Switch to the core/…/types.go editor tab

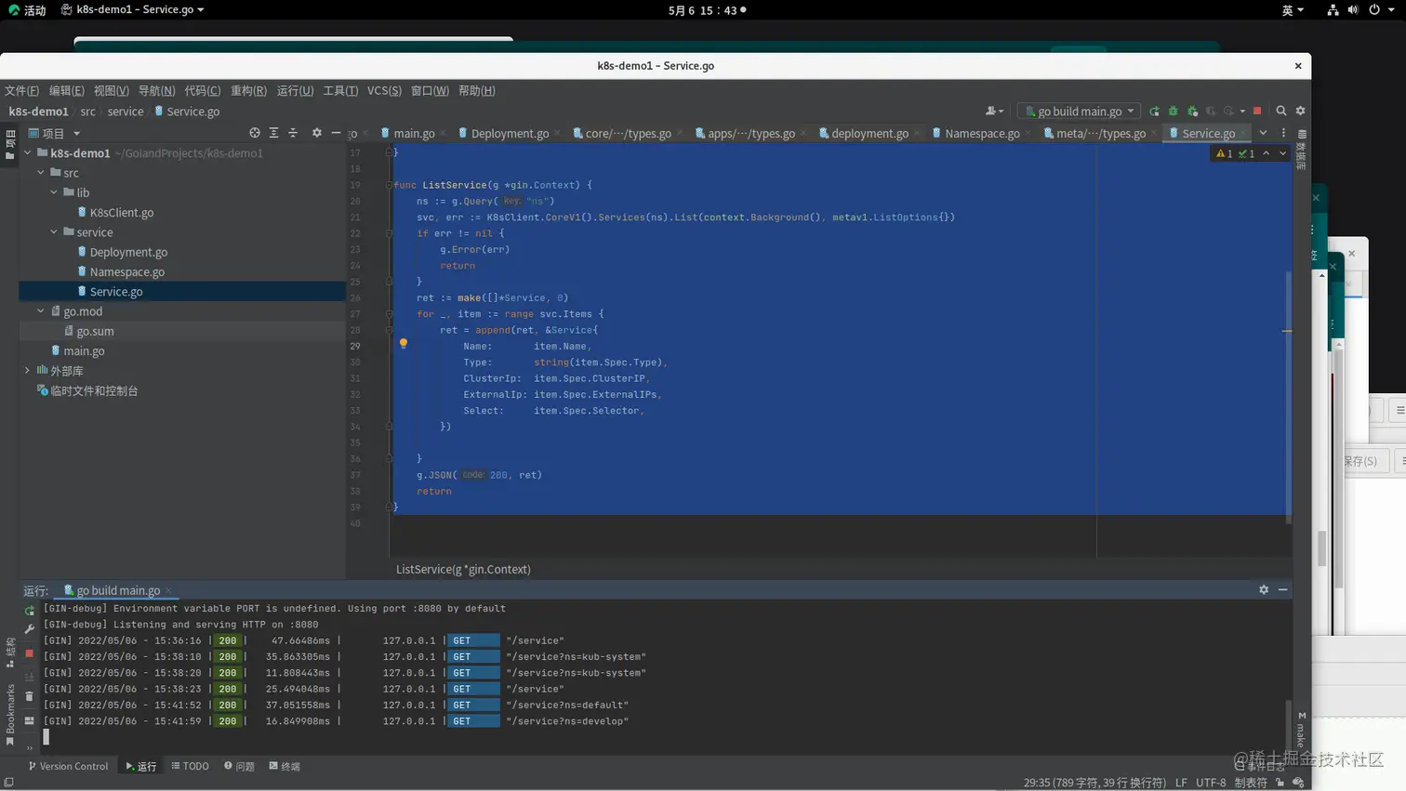(x=628, y=133)
